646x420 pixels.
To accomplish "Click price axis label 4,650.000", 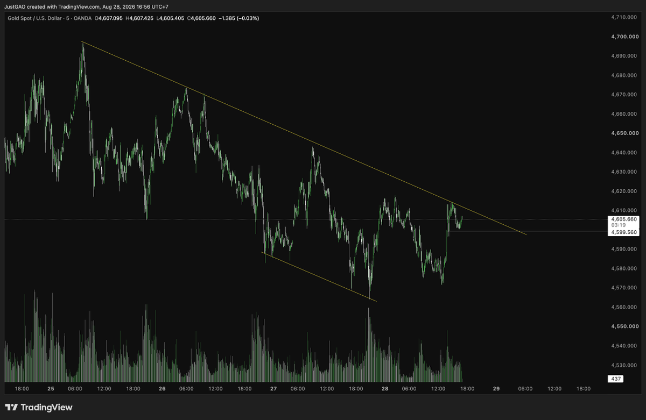I will pyautogui.click(x=624, y=133).
